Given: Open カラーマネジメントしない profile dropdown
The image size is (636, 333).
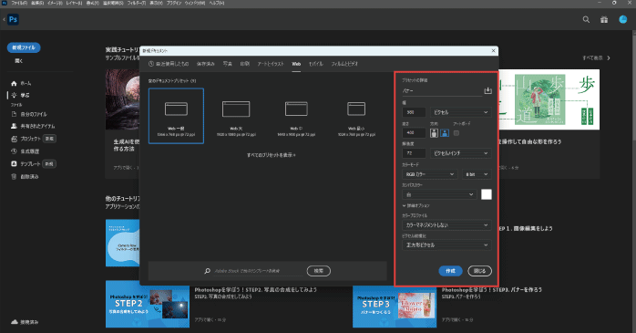Looking at the screenshot, I should 446,225.
